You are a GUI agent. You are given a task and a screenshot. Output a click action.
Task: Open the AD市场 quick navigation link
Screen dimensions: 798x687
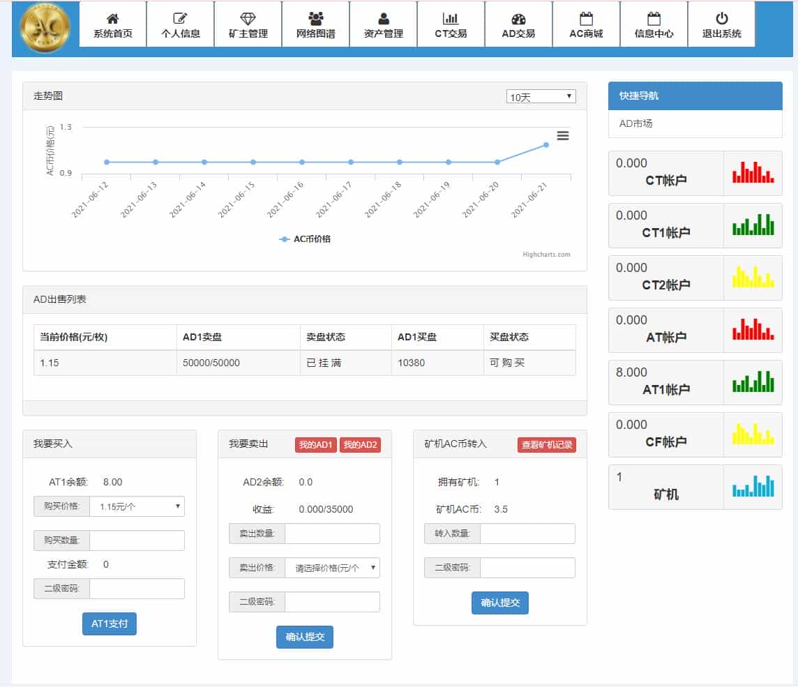[636, 123]
